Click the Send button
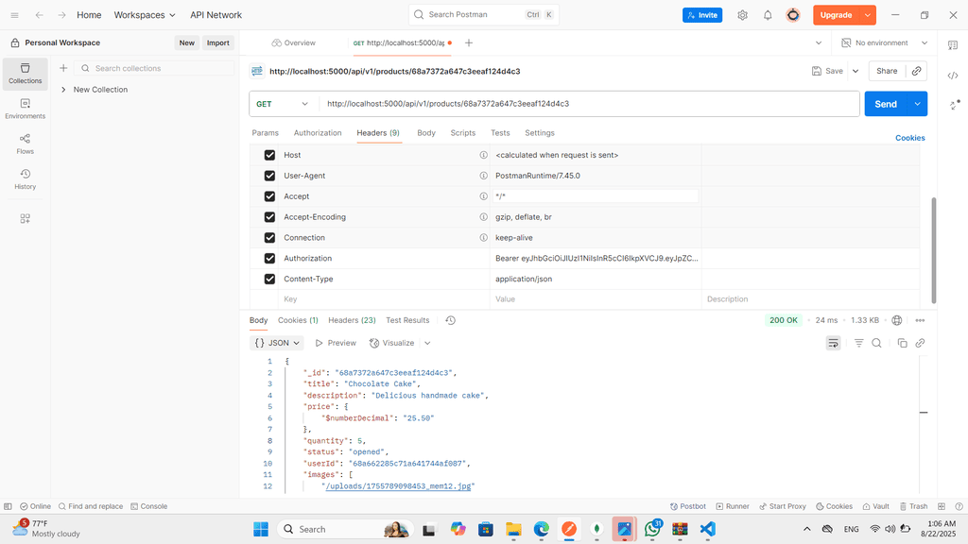Image resolution: width=968 pixels, height=544 pixels. pyautogui.click(x=885, y=104)
